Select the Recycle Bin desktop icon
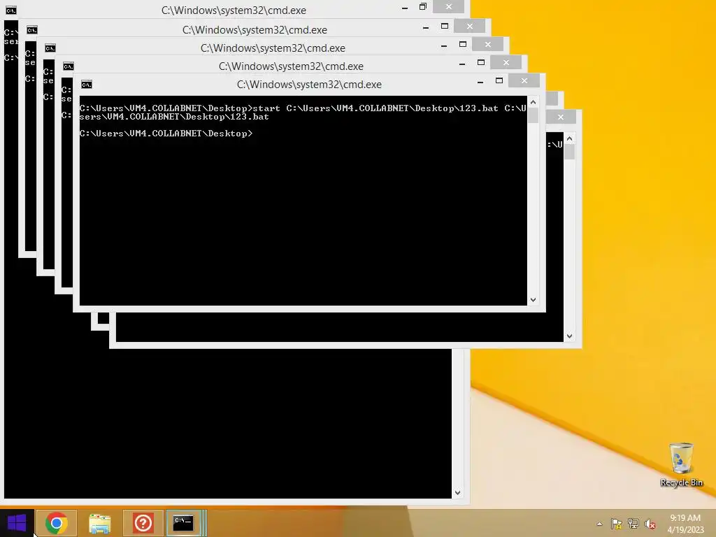Screen dimensions: 716x537 click(681, 465)
